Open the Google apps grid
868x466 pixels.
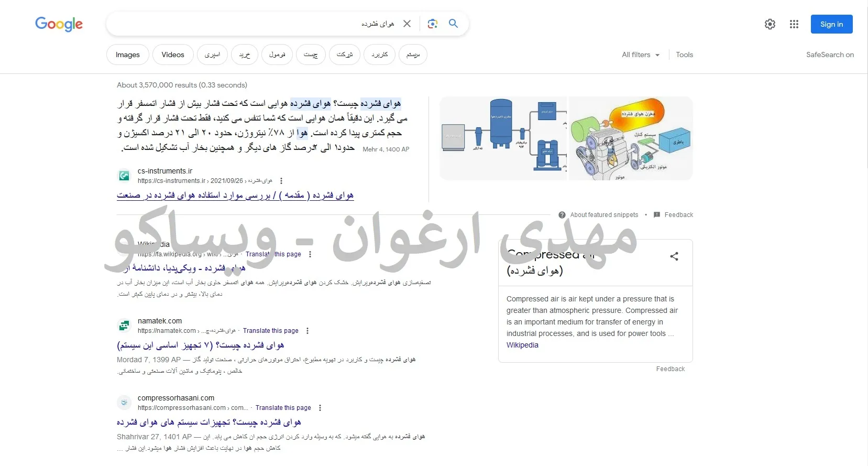click(794, 24)
